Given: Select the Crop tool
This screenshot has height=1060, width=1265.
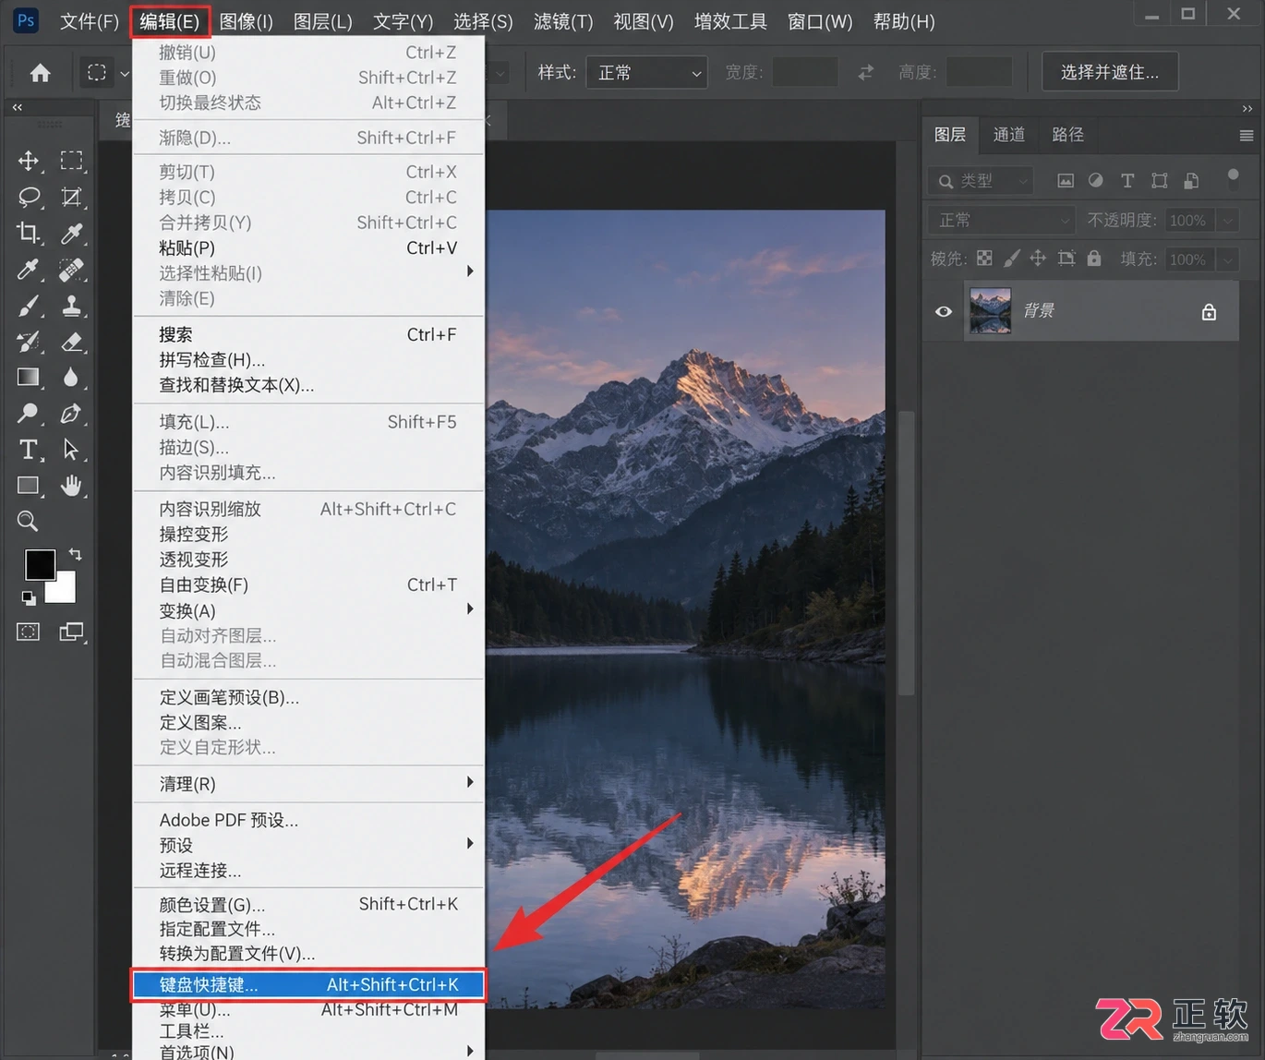Looking at the screenshot, I should point(29,233).
